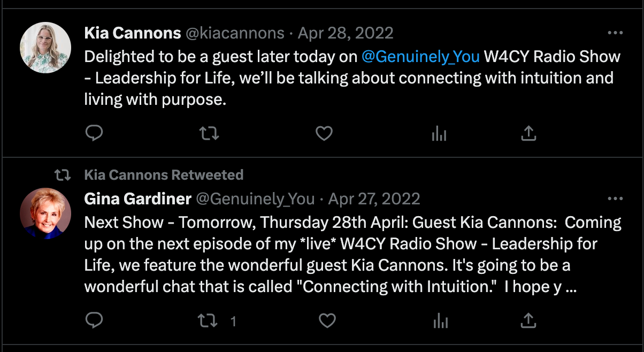Reply to Kia Cannons' tweet

[94, 133]
